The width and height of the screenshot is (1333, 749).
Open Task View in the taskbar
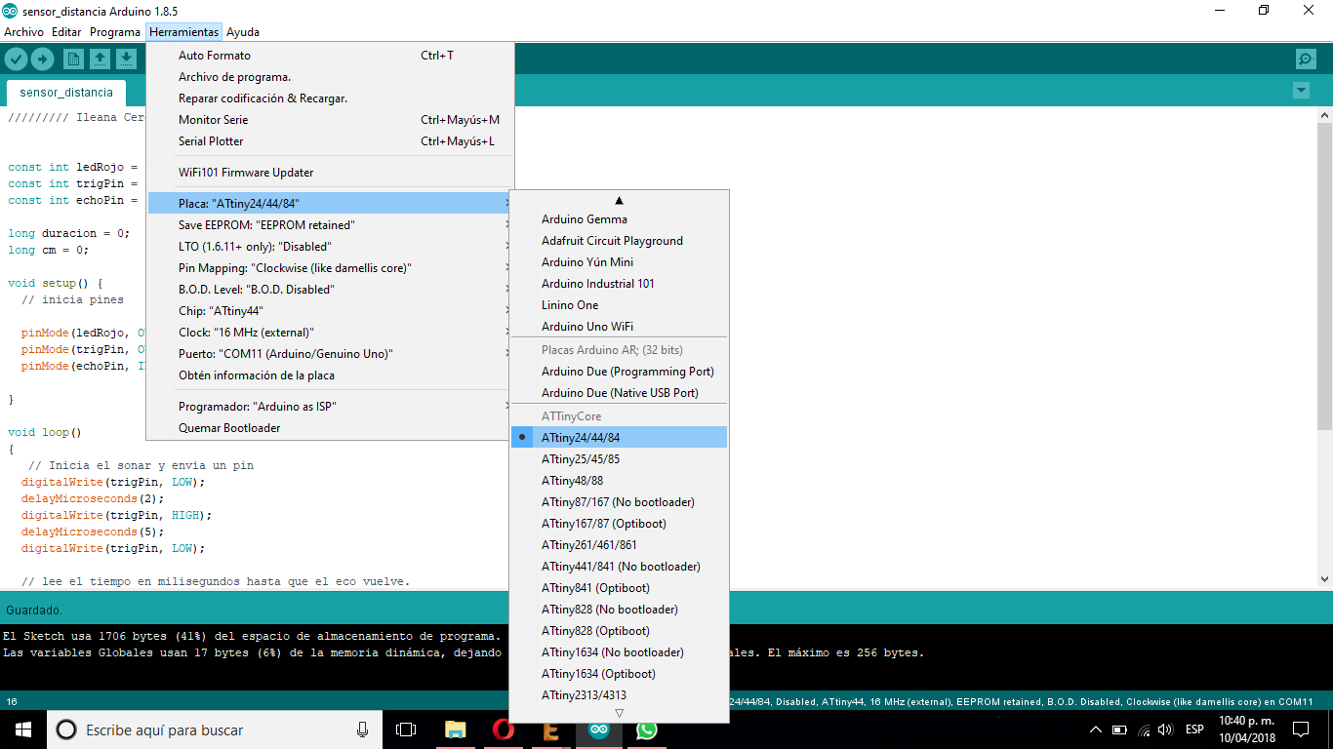(x=406, y=729)
